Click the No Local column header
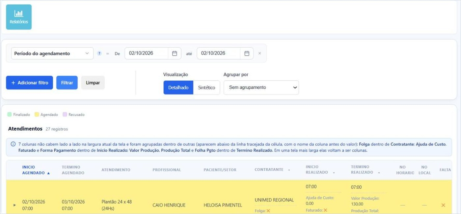 tap(424, 170)
